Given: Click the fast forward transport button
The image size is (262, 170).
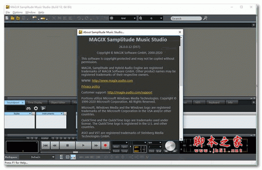Looking at the screenshot, I should point(96,146).
